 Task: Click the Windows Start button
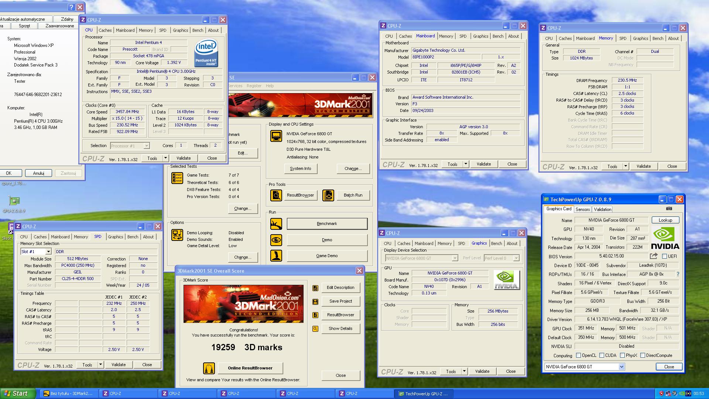[18, 394]
